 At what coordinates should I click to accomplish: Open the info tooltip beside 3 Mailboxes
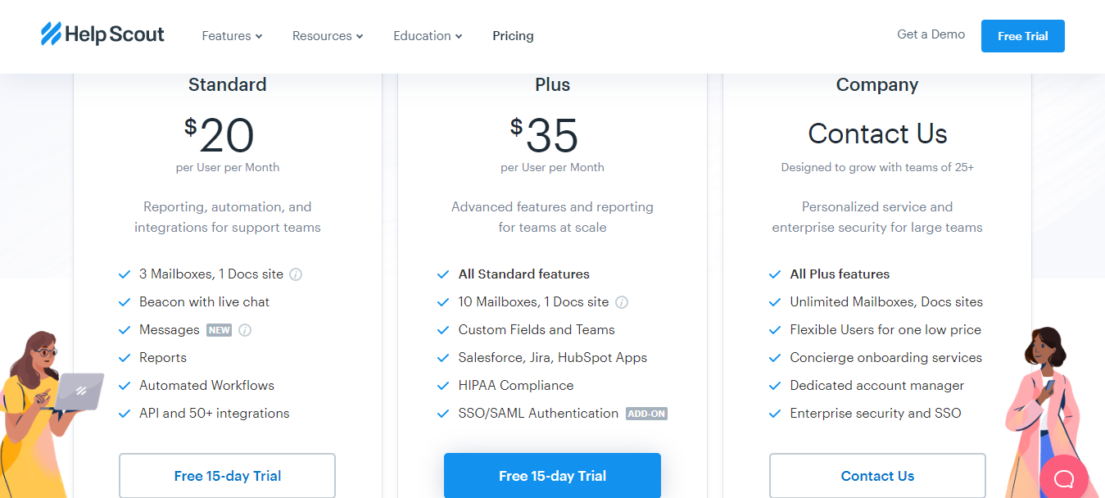[x=296, y=274]
